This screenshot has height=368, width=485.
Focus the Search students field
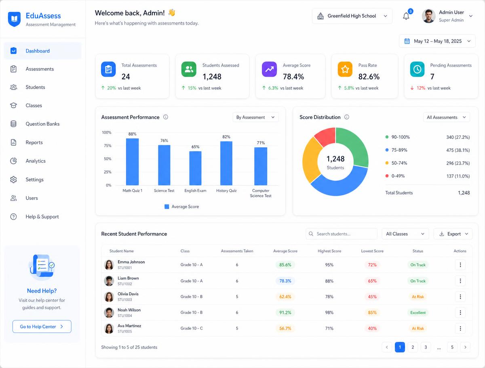pyautogui.click(x=342, y=234)
